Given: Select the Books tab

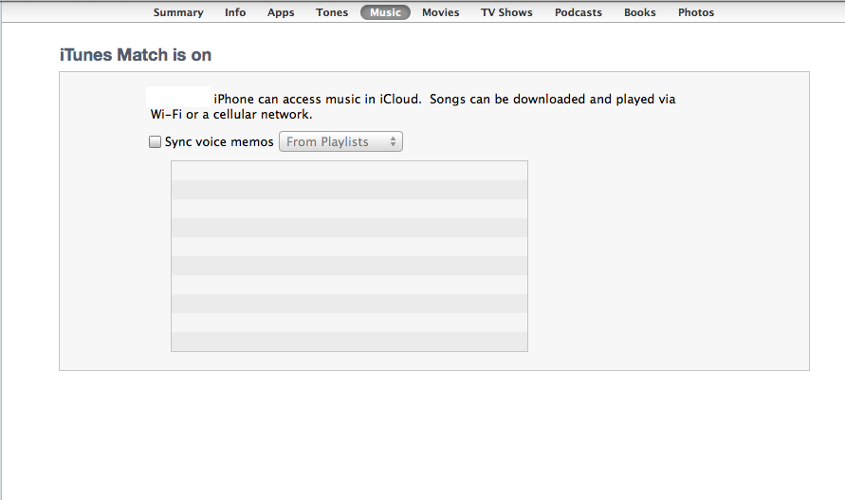Looking at the screenshot, I should (x=640, y=12).
